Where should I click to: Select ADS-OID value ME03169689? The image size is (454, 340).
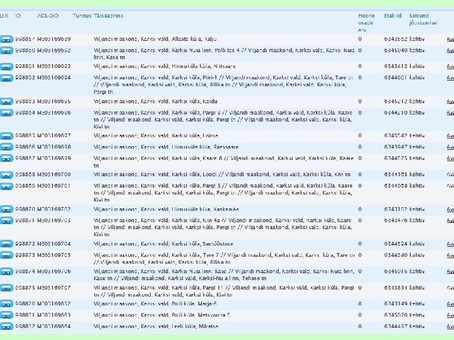(54, 39)
